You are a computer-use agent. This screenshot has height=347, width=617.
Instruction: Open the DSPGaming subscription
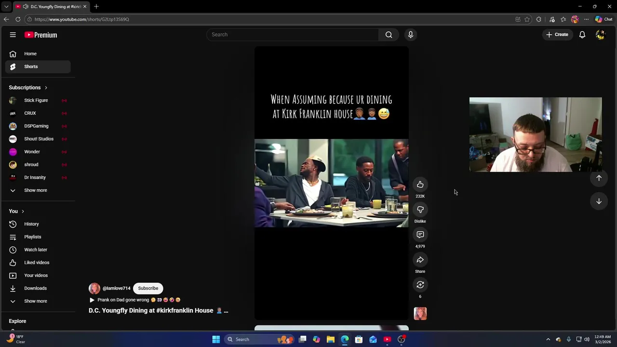38,126
